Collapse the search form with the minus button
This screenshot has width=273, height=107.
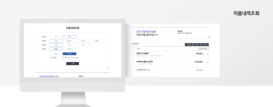(108, 68)
